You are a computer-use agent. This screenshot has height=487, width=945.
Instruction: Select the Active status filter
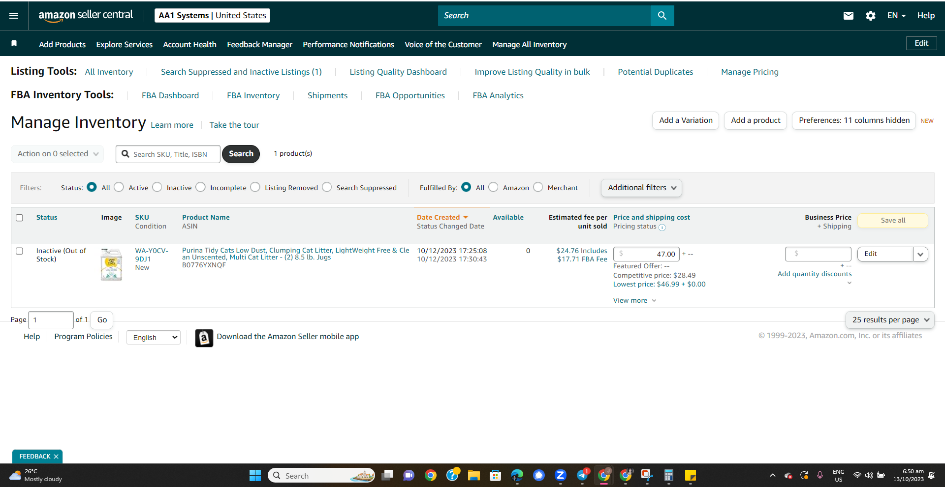(x=119, y=187)
